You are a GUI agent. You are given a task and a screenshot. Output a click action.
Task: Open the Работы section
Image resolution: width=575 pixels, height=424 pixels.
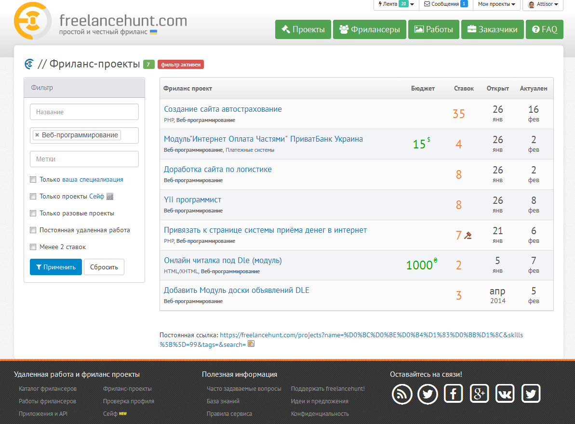point(433,29)
